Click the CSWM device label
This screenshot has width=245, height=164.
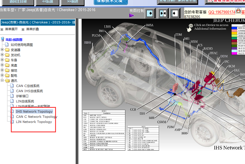point(162,122)
